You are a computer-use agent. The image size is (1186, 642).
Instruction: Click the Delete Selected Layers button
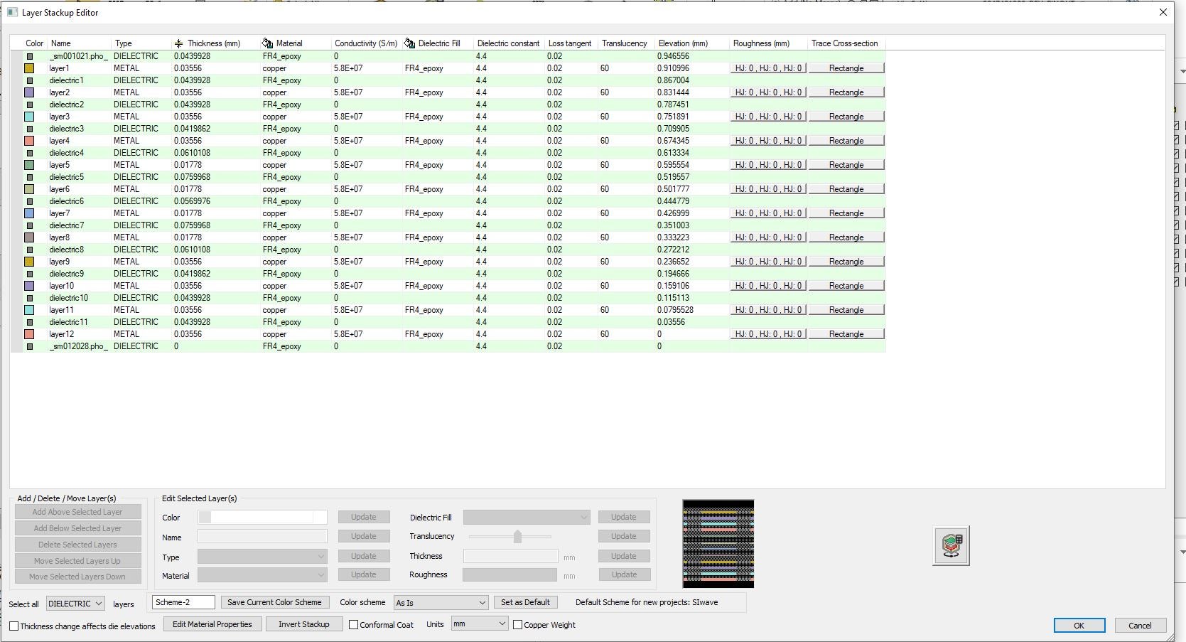click(x=77, y=545)
